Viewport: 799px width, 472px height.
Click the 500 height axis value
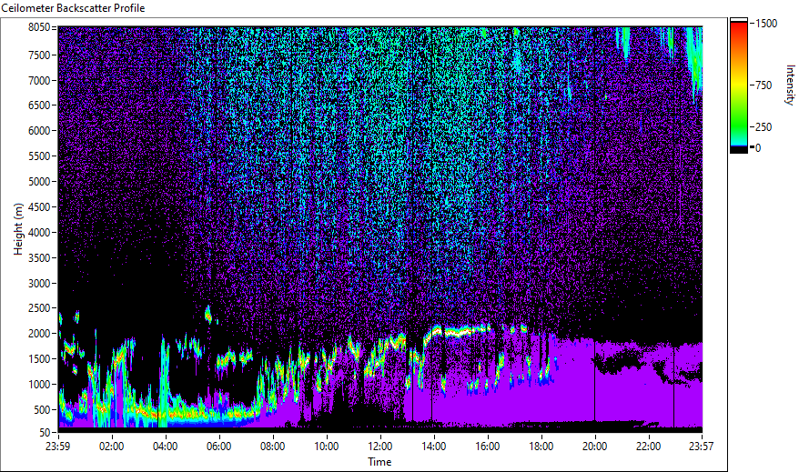pyautogui.click(x=42, y=410)
